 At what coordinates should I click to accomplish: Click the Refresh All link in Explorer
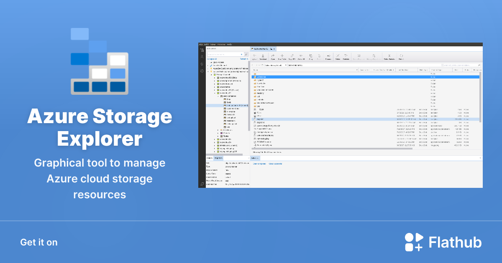244,58
